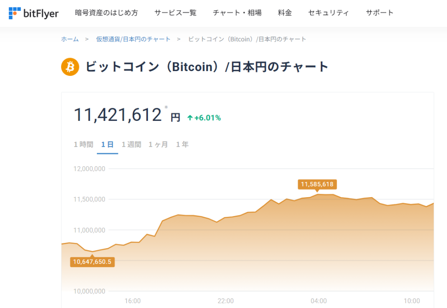Select the 1週間 chart interval
Screen dimensions: 447x308
[x=131, y=144]
